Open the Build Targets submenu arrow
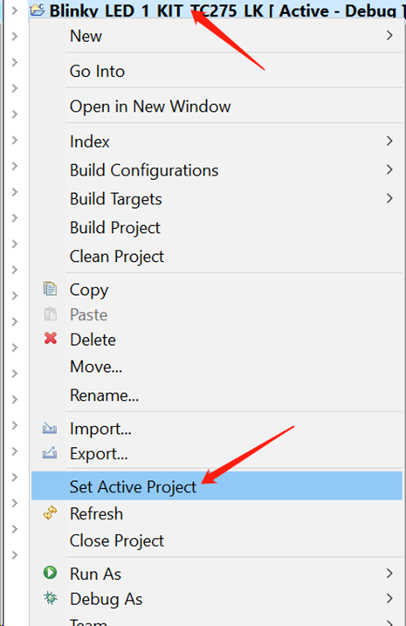 point(389,198)
